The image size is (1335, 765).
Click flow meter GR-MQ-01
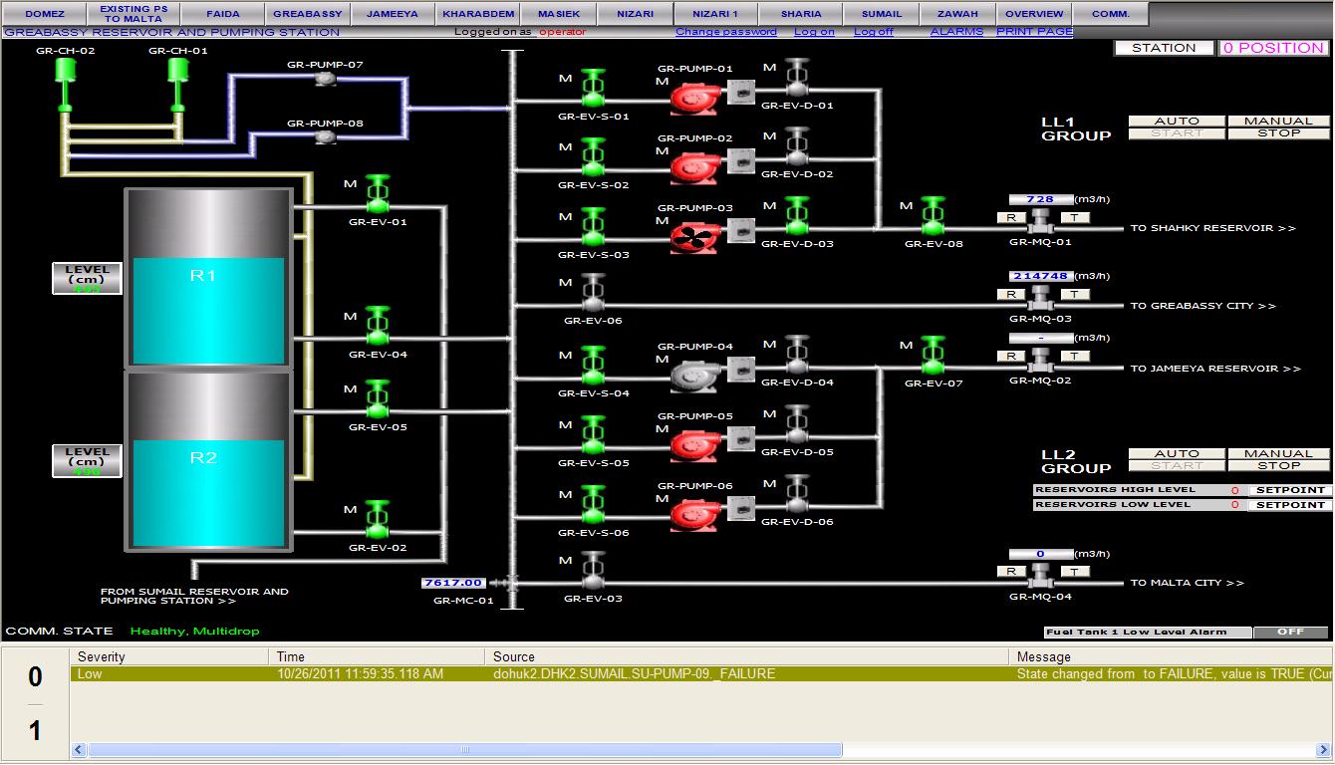(1041, 221)
